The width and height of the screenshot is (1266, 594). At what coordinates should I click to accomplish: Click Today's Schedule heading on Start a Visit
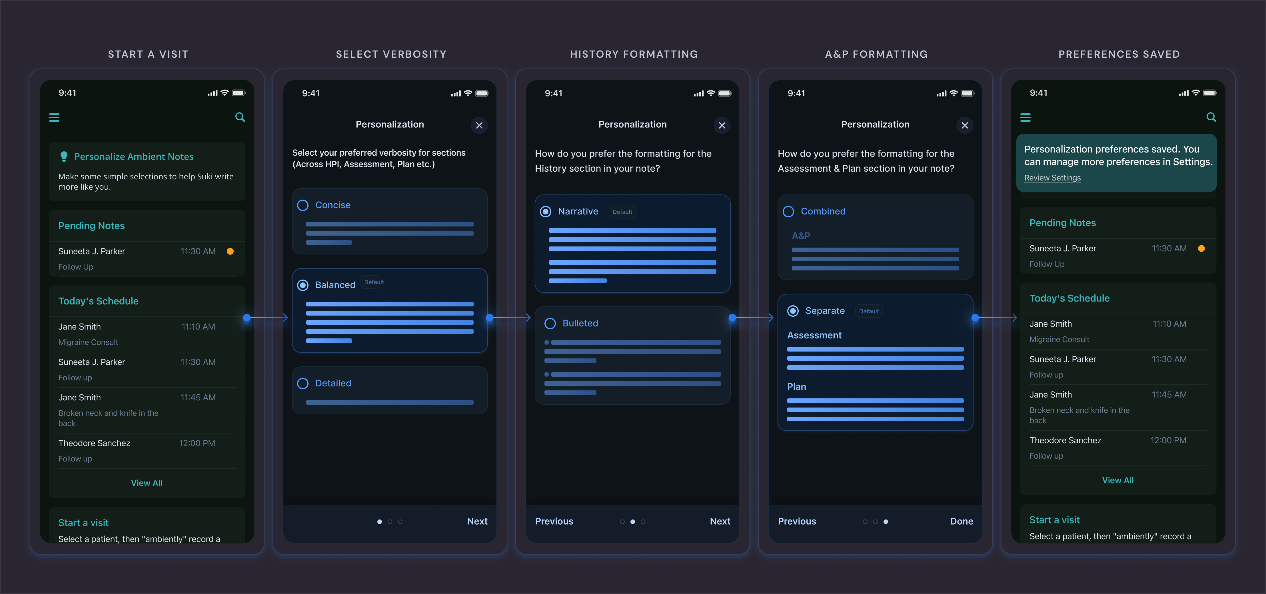pyautogui.click(x=98, y=301)
